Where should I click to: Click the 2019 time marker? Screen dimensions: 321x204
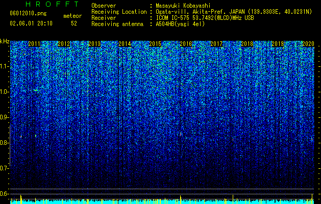[278, 44]
